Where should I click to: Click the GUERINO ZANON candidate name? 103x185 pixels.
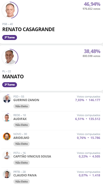(26, 100)
